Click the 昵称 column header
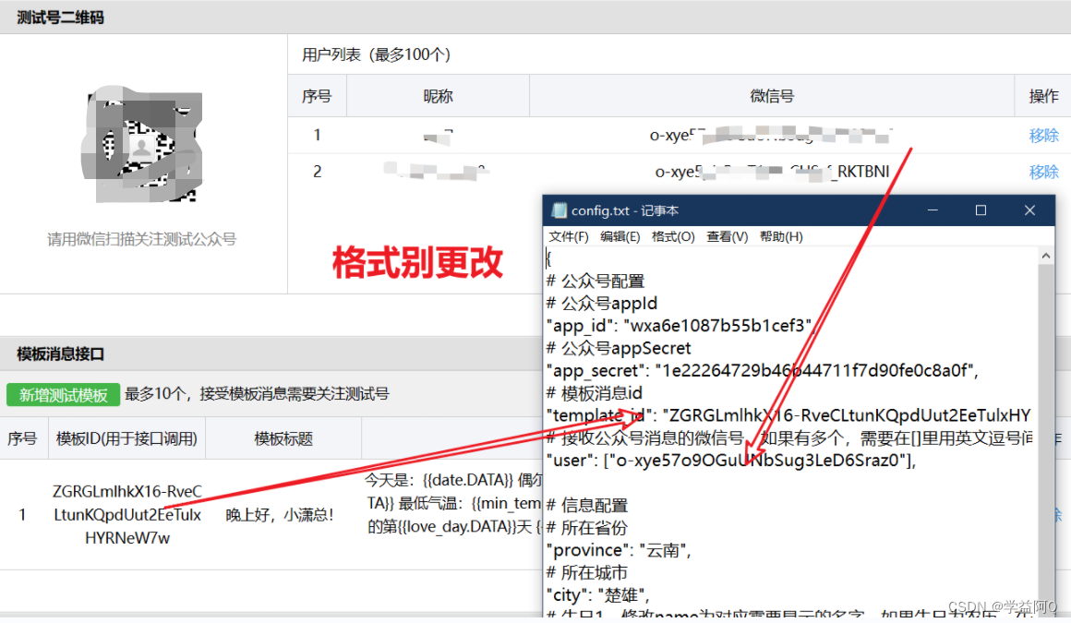 pyautogui.click(x=438, y=96)
